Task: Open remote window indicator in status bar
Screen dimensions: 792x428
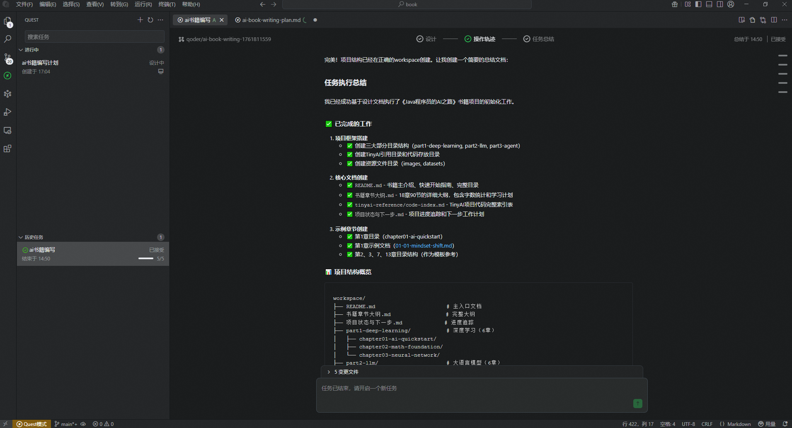Action: [6, 424]
